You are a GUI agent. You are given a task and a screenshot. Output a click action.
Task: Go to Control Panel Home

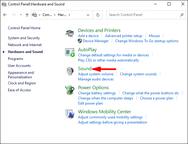24,28
